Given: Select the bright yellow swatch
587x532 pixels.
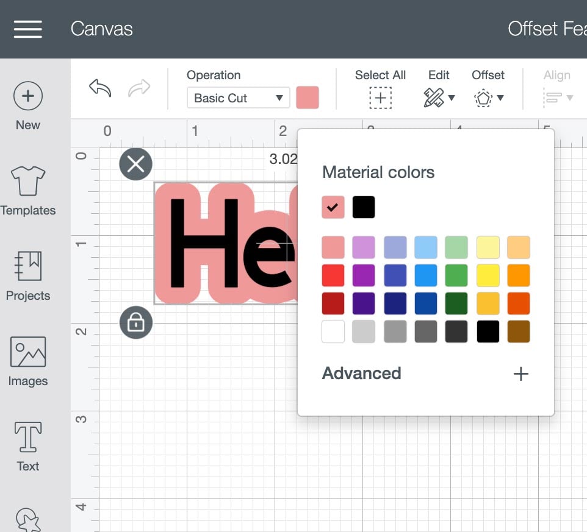Looking at the screenshot, I should pos(488,275).
